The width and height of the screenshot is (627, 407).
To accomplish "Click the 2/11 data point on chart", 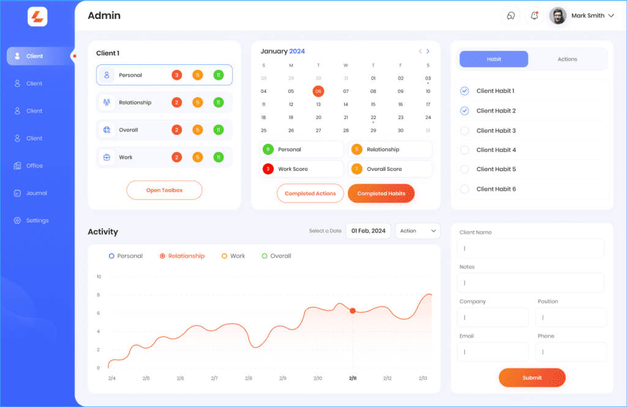I will point(353,311).
